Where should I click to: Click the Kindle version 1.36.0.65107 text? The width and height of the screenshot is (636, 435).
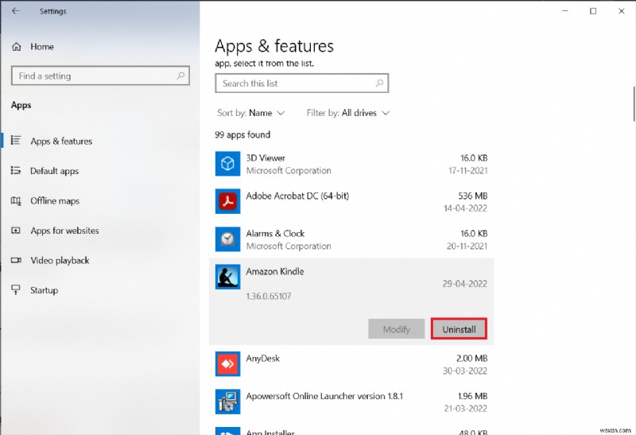pos(269,296)
